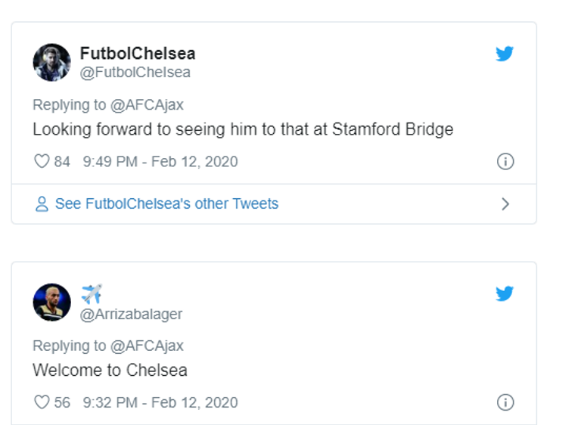Open 9:49 PM - Feb 12, 2020 timestamp

pyautogui.click(x=160, y=161)
